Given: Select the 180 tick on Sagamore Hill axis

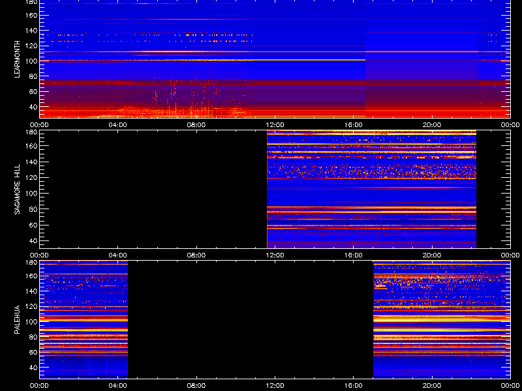Looking at the screenshot, I should point(31,132).
